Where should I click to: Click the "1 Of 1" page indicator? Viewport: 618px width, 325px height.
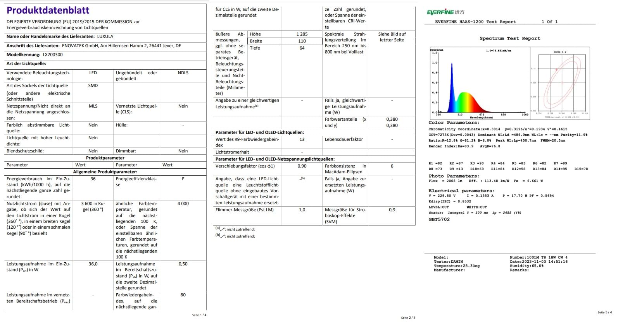click(x=549, y=22)
